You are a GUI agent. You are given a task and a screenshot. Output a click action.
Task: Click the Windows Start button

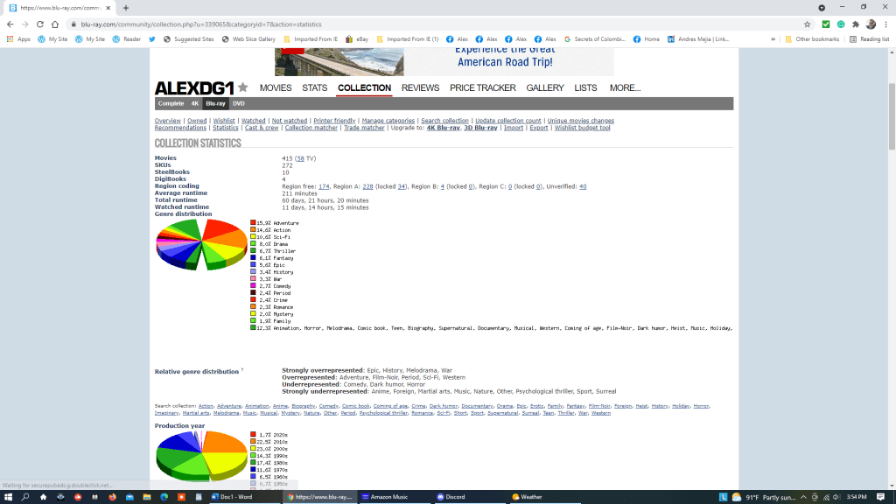pos(9,496)
